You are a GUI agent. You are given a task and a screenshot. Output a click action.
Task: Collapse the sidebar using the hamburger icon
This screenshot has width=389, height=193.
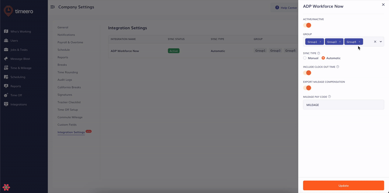pos(52,7)
